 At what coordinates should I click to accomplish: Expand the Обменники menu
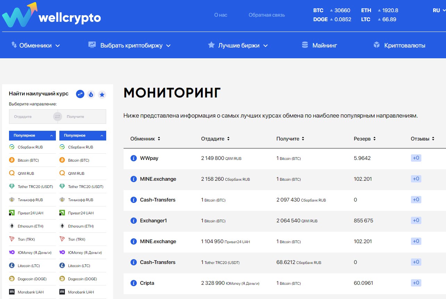[x=36, y=45]
